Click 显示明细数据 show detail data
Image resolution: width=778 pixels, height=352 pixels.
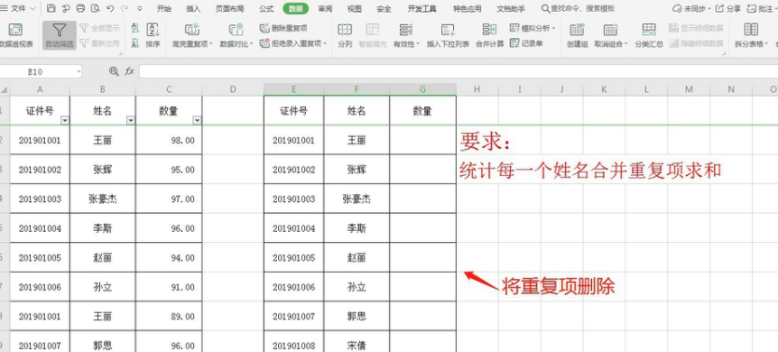696,28
